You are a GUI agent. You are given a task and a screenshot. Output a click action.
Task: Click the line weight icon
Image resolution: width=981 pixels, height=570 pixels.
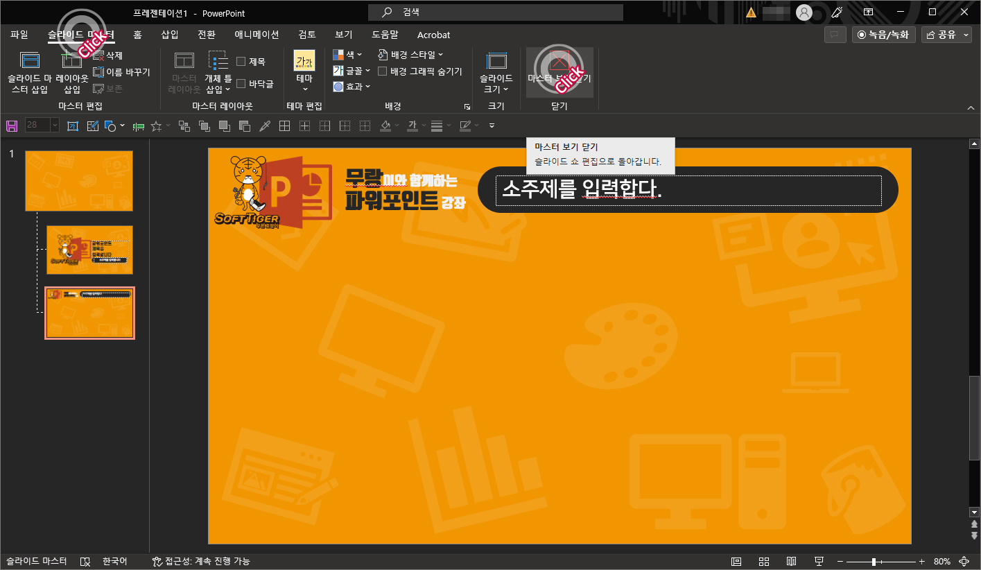(437, 126)
